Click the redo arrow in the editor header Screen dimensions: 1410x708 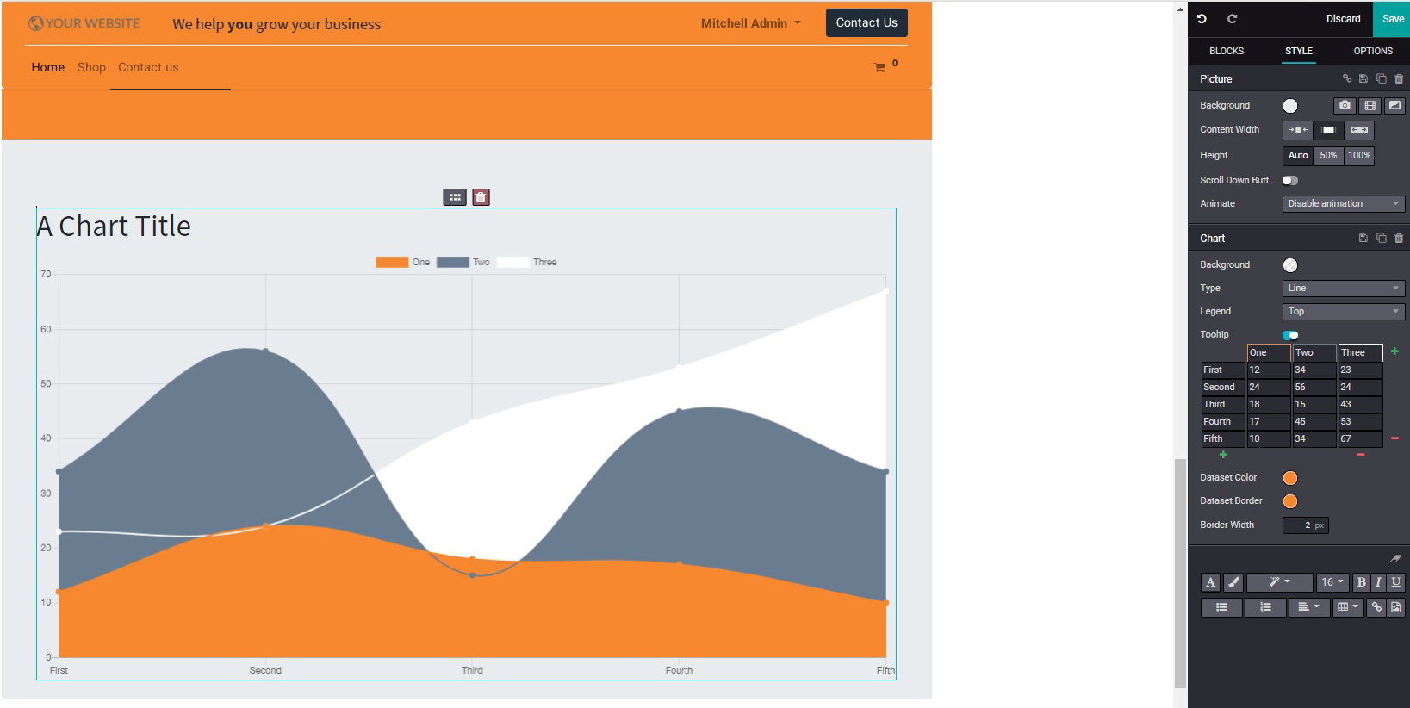click(1232, 18)
